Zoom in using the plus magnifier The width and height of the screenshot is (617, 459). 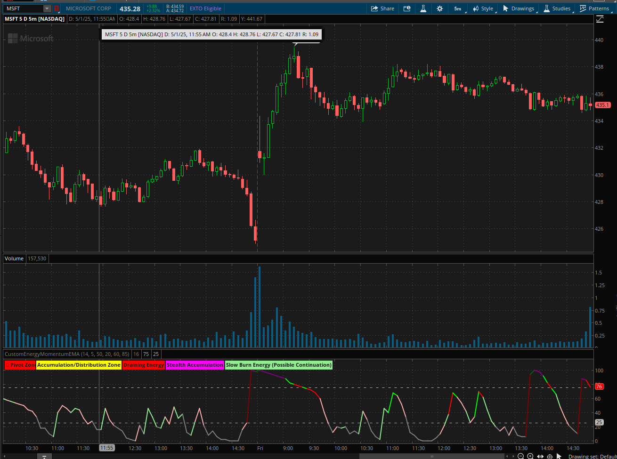tap(530, 456)
